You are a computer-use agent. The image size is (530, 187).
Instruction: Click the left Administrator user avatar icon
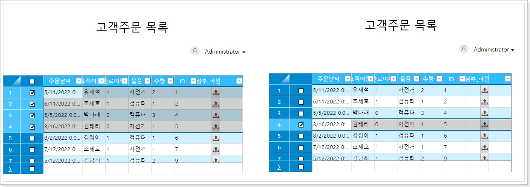[x=195, y=51]
